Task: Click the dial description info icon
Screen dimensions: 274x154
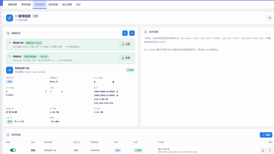Action: pos(146,32)
